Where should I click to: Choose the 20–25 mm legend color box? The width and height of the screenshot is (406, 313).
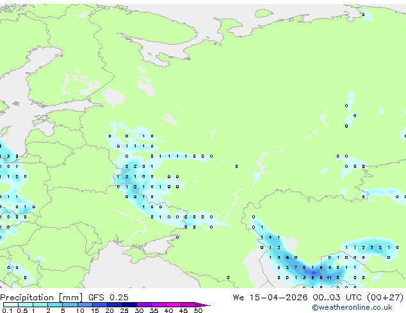click(114, 305)
